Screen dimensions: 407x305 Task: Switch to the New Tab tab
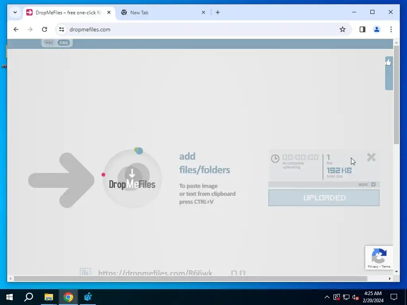pos(163,12)
